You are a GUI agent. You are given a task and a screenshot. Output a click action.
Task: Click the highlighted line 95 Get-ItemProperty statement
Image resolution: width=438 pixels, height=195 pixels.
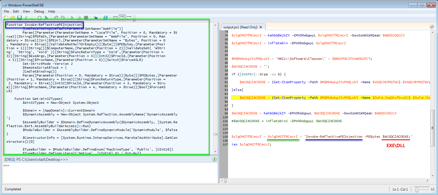click(331, 98)
